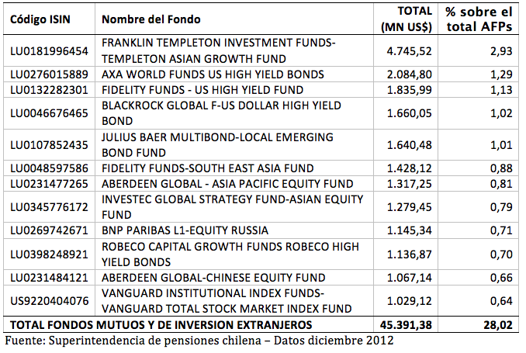The image size is (526, 353).
Task: Click the value 1.428,12
Action: coord(407,168)
